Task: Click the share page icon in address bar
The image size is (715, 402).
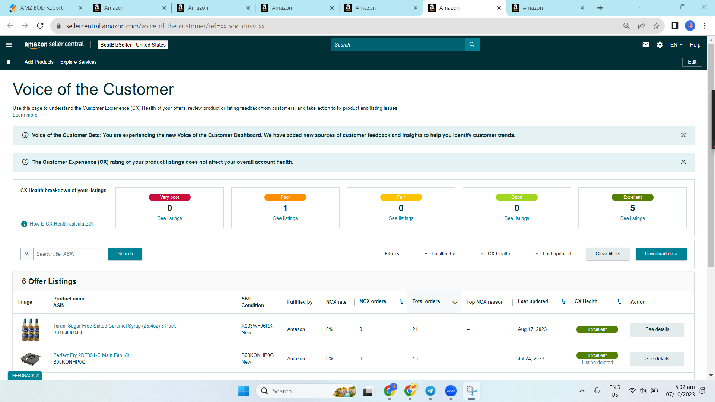Action: pyautogui.click(x=641, y=26)
